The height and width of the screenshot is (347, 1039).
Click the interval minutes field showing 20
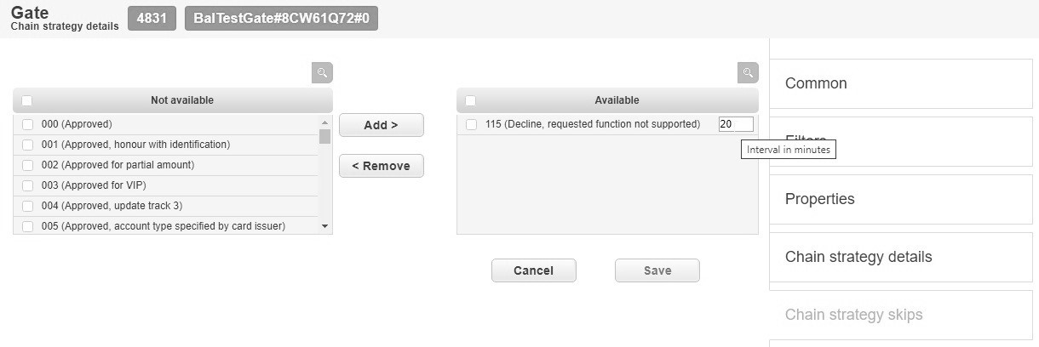pyautogui.click(x=735, y=124)
